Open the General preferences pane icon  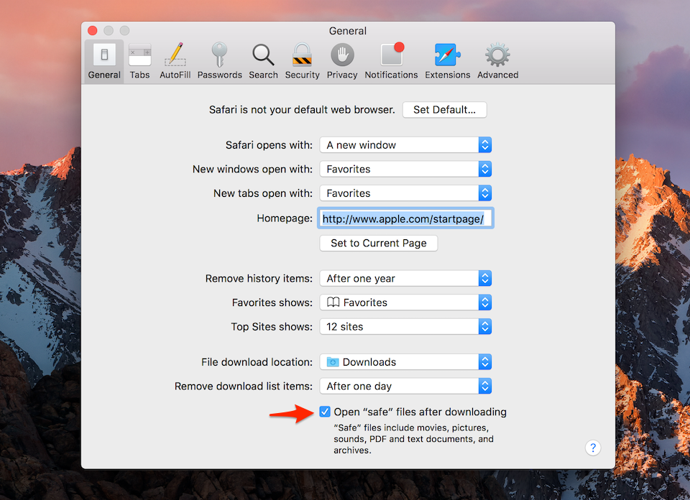click(104, 55)
